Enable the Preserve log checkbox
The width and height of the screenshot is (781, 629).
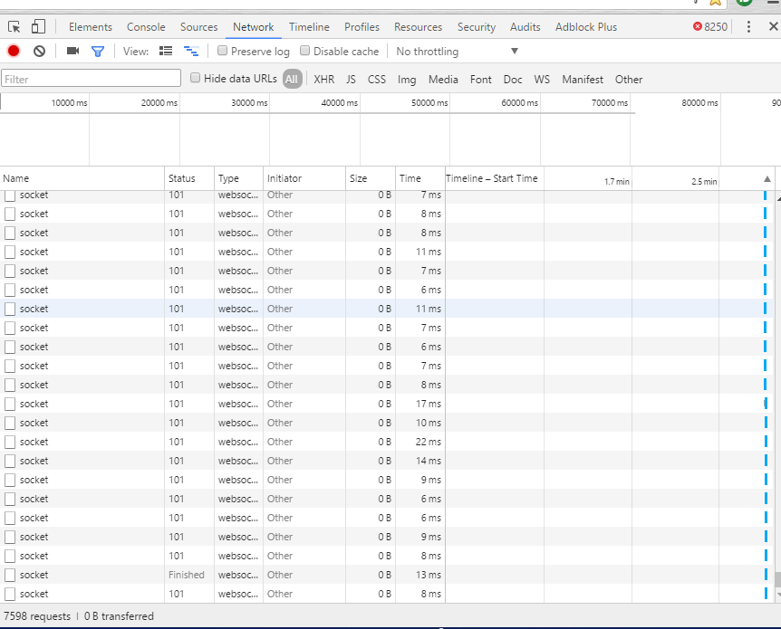[223, 51]
